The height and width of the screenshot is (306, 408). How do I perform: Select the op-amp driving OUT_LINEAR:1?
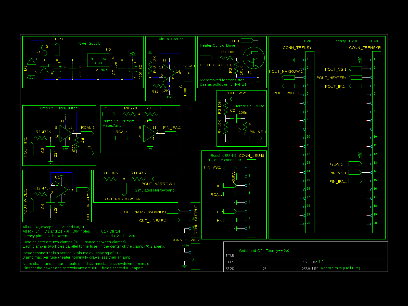tap(61, 189)
